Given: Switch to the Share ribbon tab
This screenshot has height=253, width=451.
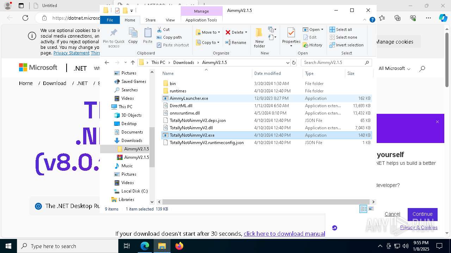Looking at the screenshot, I should 150,20.
